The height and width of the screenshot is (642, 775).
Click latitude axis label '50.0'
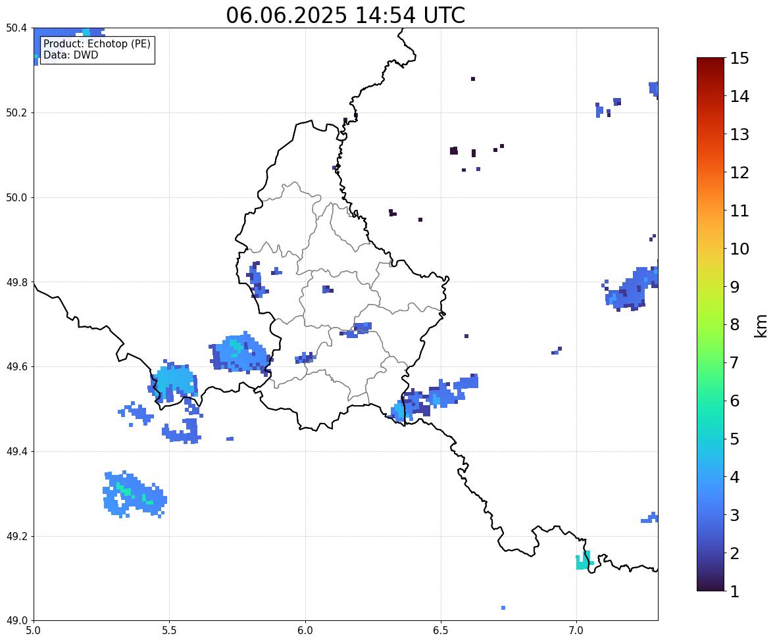[x=16, y=198]
